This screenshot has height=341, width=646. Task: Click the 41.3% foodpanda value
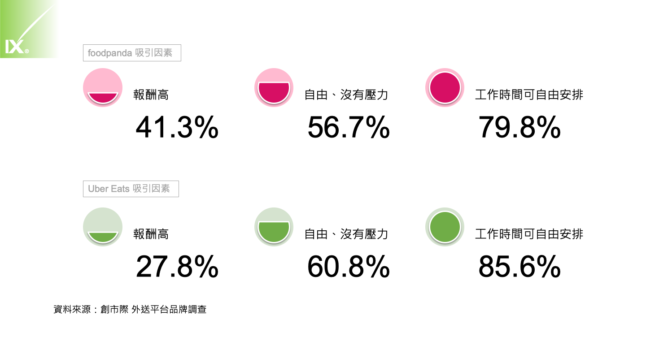[x=177, y=128]
